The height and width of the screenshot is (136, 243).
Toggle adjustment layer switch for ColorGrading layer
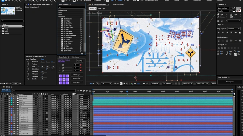(45, 98)
